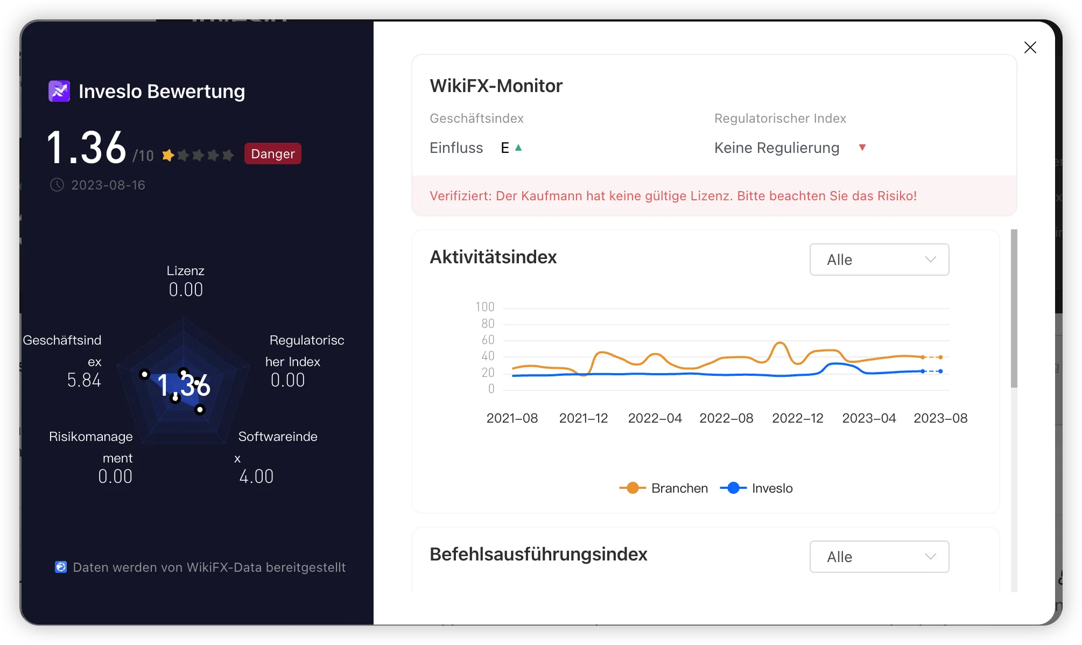Open the Befehlsausführungsindex Alle dropdown
Screen dimensions: 1082x645
pos(879,557)
